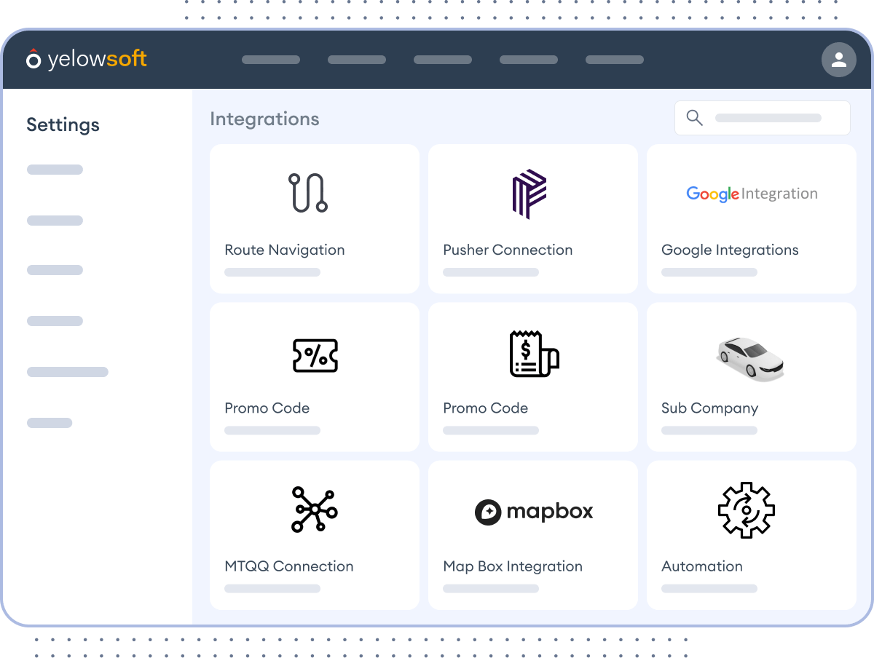Click the Google Integration logo
The height and width of the screenshot is (658, 874).
click(752, 194)
